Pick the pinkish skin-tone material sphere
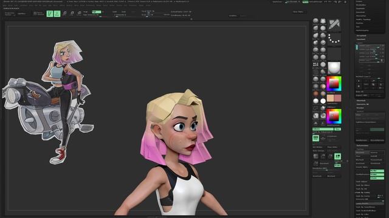Image resolution: width=389 pixels, height=218 pixels. (323, 86)
